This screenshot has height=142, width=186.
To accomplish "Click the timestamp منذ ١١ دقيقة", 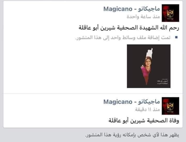I will [x=148, y=109].
